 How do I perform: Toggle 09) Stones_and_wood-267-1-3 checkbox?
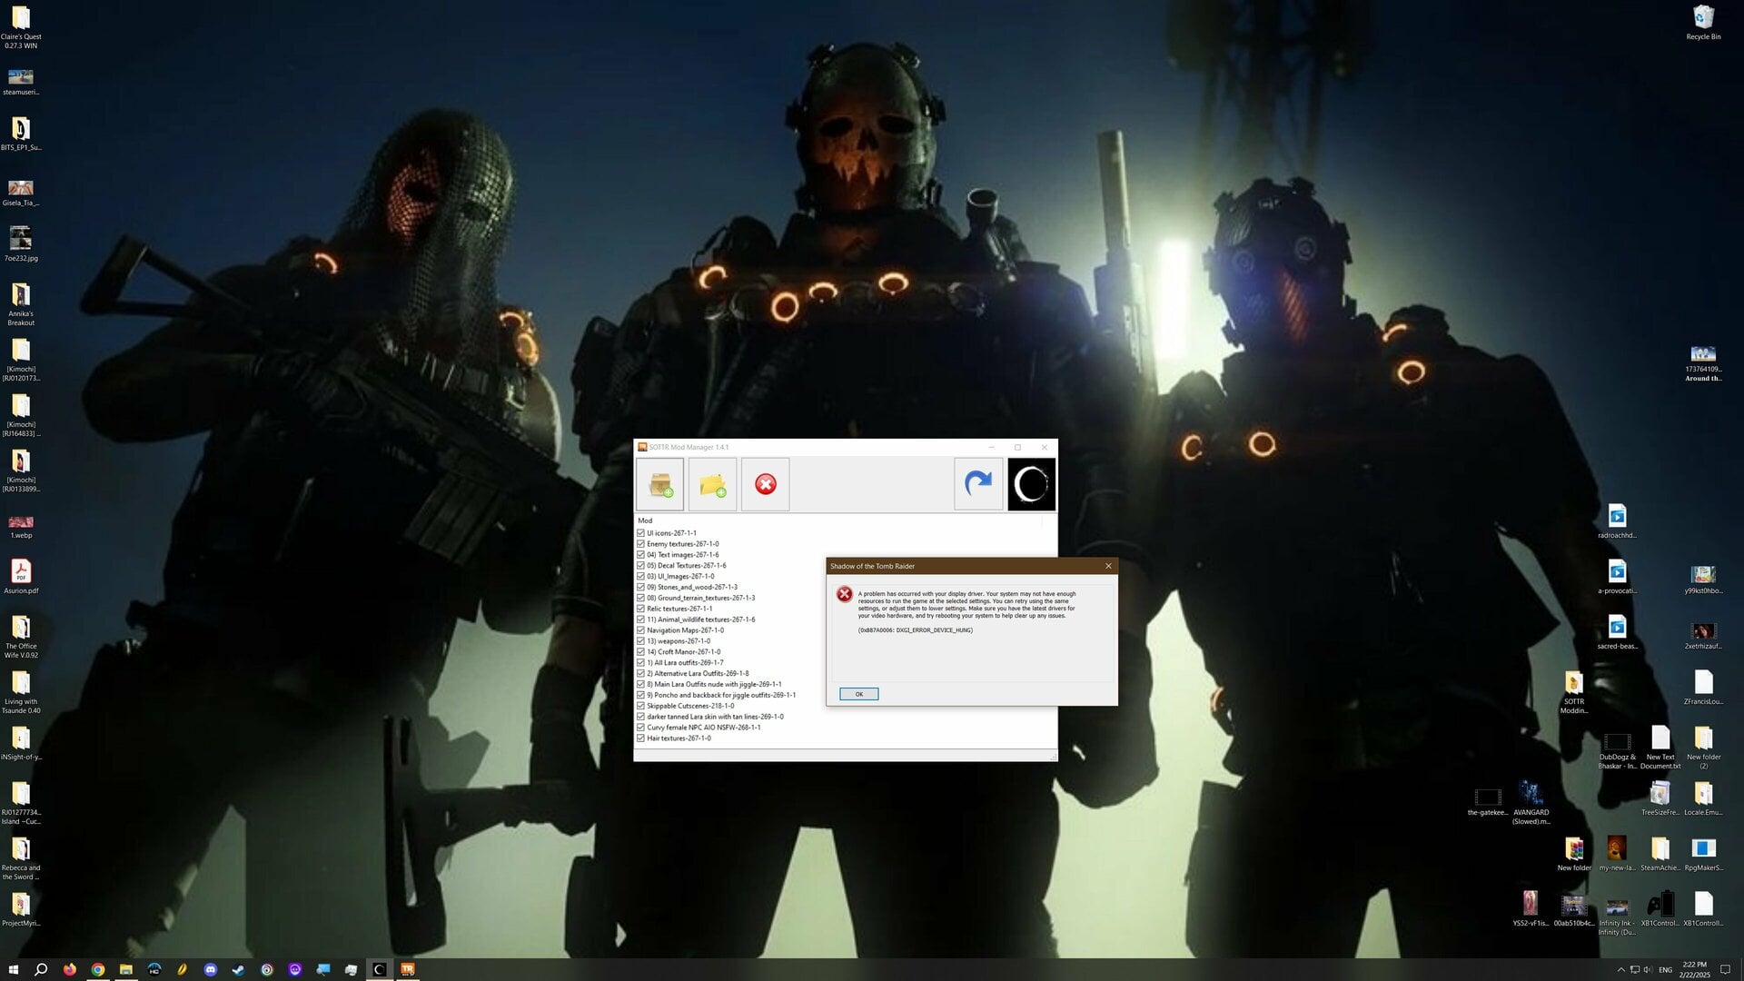(x=640, y=588)
